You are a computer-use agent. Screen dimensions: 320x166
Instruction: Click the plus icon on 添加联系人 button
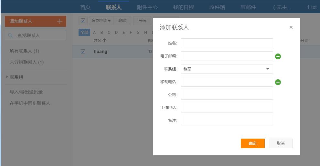click(59, 21)
